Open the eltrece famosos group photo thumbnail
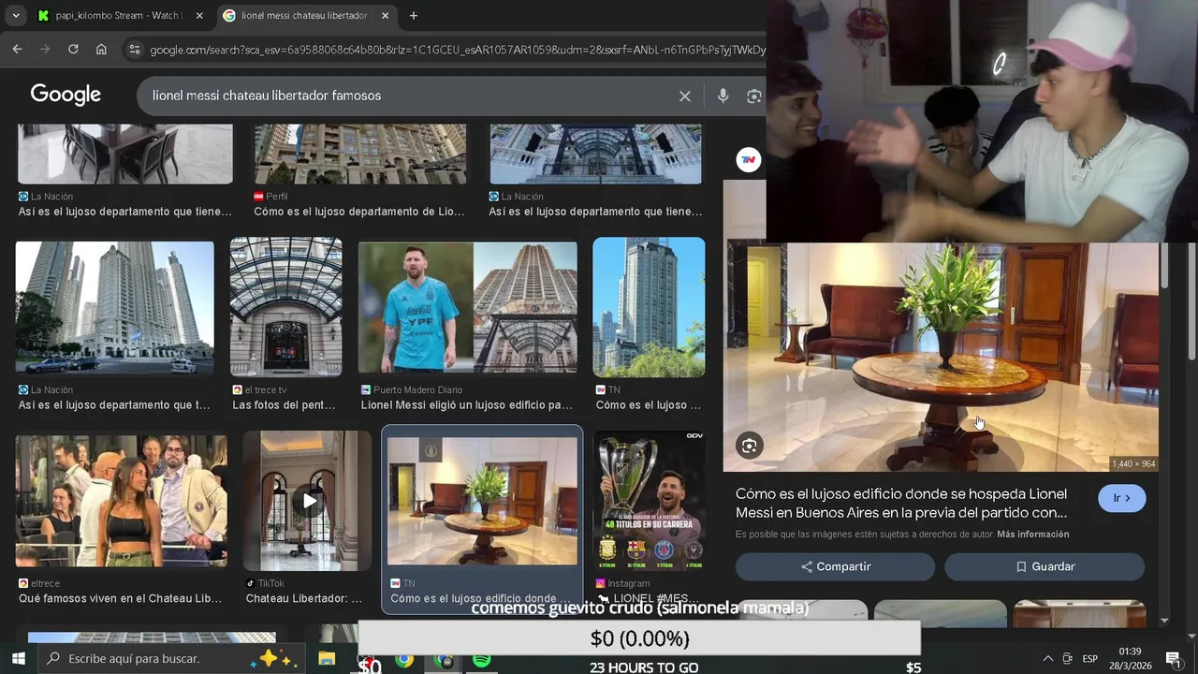The height and width of the screenshot is (674, 1198). [121, 501]
